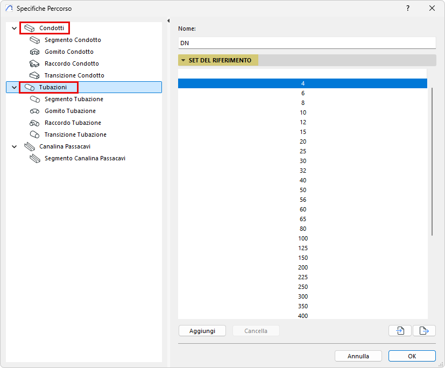The image size is (445, 368).
Task: Collapse the SET DEL RIFERIMENTO panel
Action: pyautogui.click(x=183, y=60)
